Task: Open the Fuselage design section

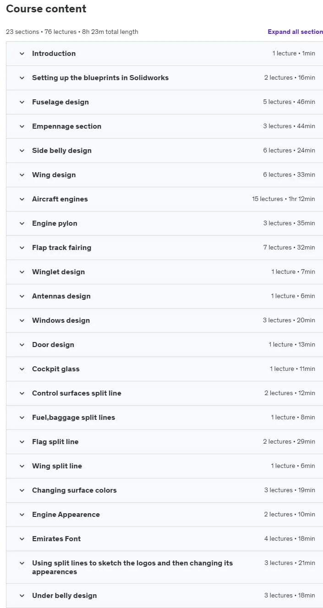Action: [x=164, y=102]
